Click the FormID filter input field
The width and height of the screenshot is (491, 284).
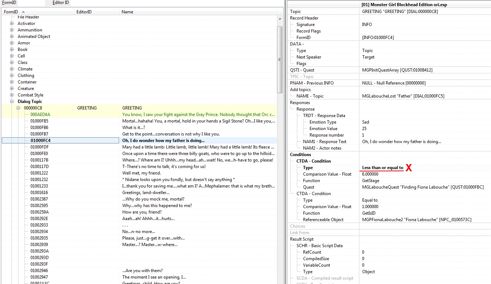coord(31,3)
